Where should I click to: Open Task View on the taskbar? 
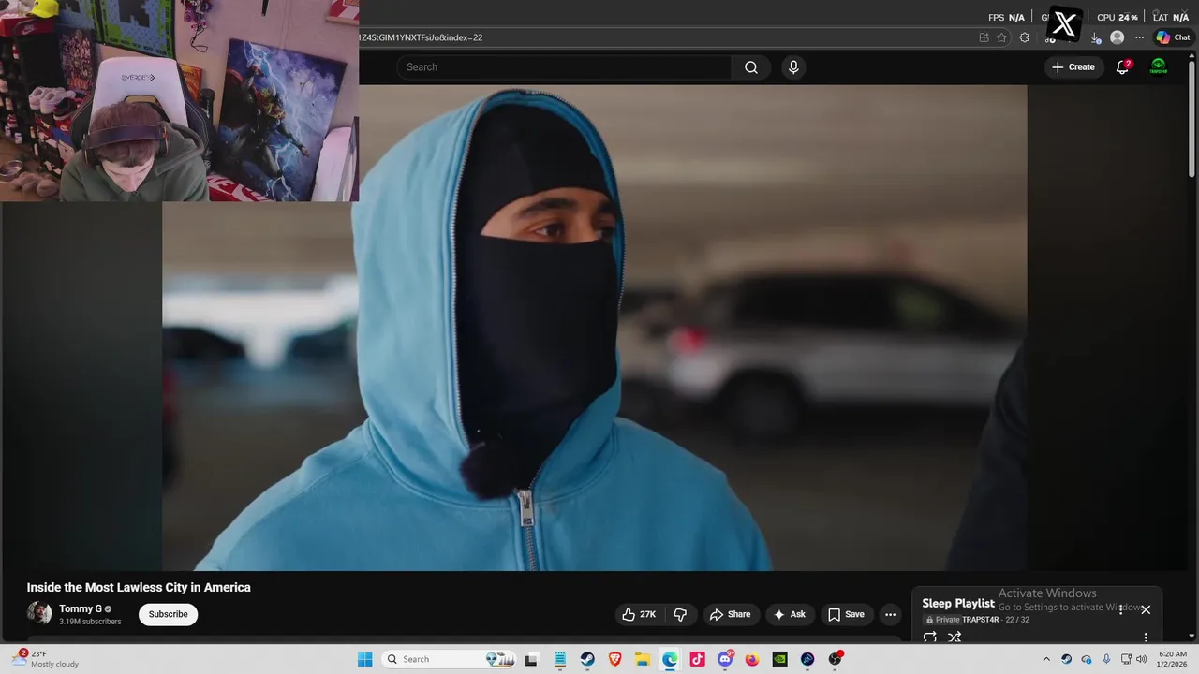531,659
